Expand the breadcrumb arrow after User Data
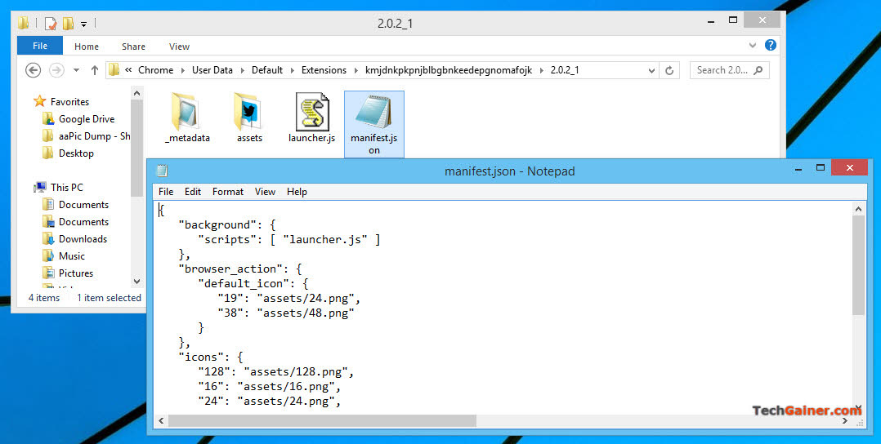This screenshot has height=444, width=881. click(242, 70)
